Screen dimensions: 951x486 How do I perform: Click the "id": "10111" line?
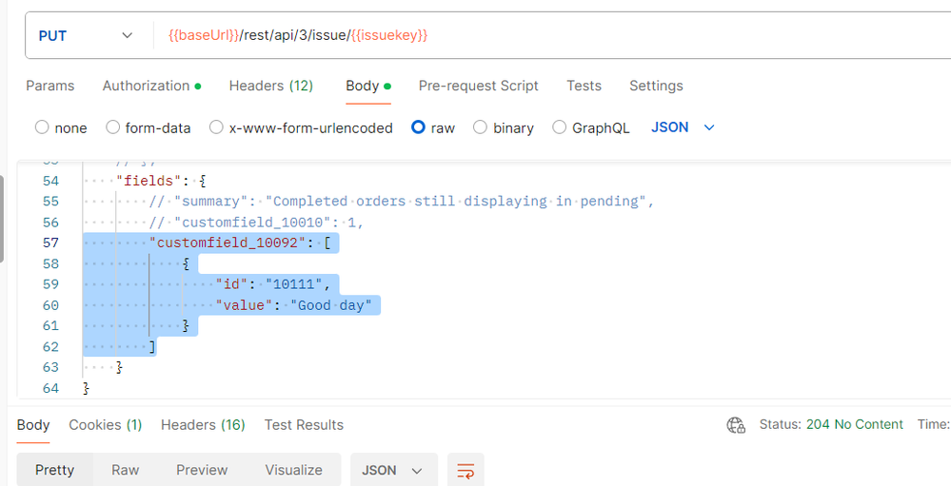tap(271, 284)
